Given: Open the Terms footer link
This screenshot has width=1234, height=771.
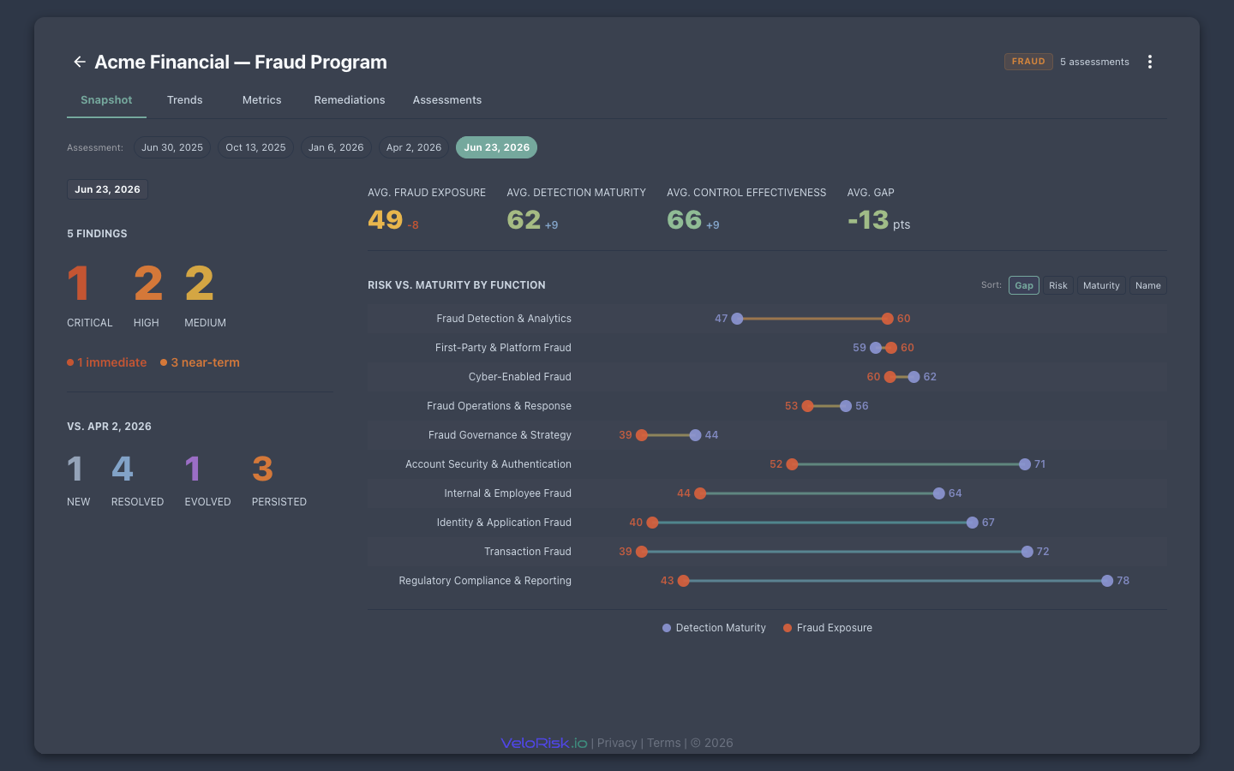Looking at the screenshot, I should coord(664,743).
